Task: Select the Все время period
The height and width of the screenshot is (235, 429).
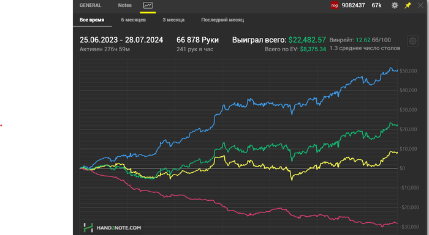Action: click(92, 20)
